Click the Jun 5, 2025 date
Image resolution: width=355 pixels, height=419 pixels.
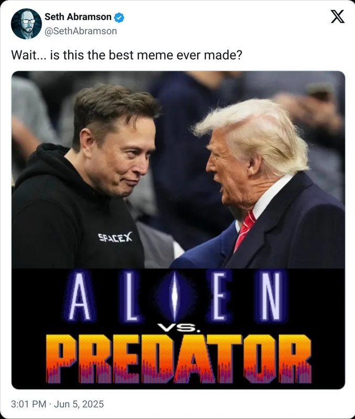coord(79,404)
